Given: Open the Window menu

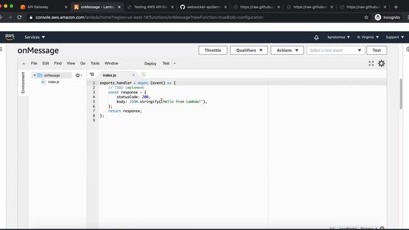Looking at the screenshot, I should pyautogui.click(x=111, y=63).
